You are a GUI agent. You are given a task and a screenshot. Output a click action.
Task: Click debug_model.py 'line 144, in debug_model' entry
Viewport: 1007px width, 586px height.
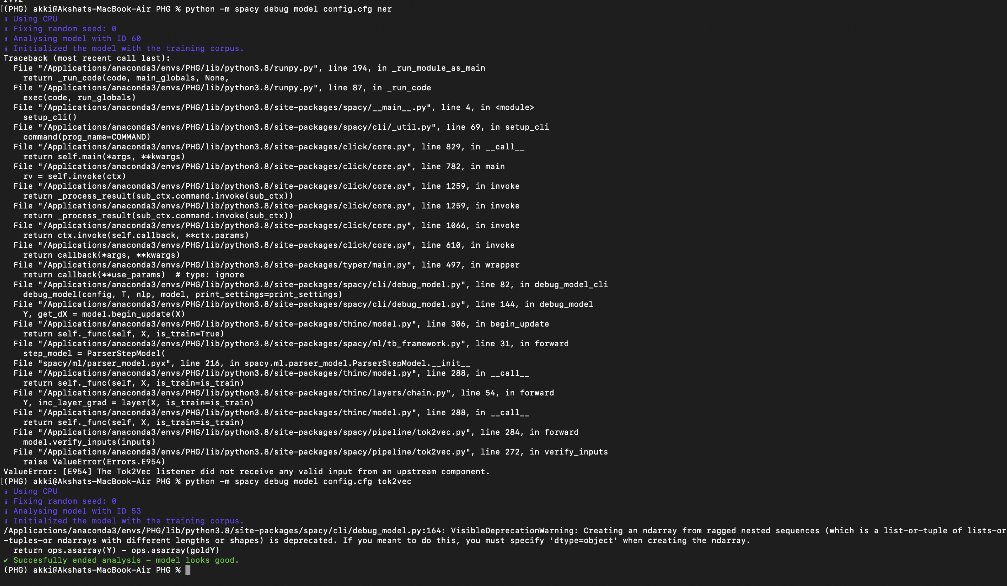tap(303, 304)
